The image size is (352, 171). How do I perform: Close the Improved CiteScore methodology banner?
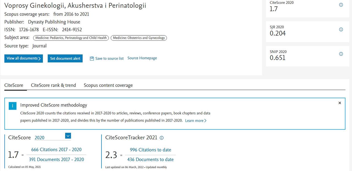pos(340,103)
